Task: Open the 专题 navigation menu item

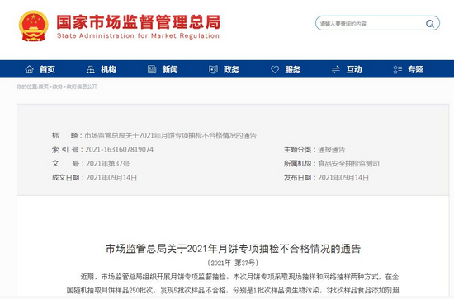Action: pyautogui.click(x=415, y=69)
